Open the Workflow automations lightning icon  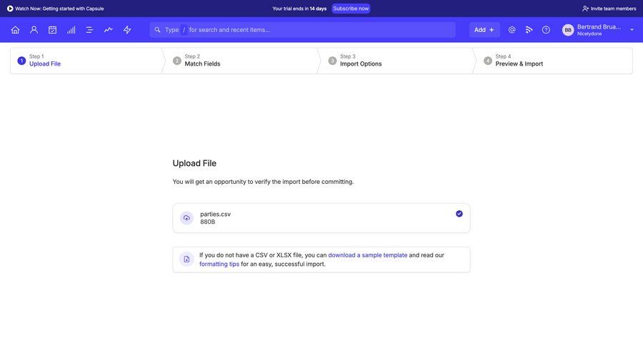tap(127, 30)
